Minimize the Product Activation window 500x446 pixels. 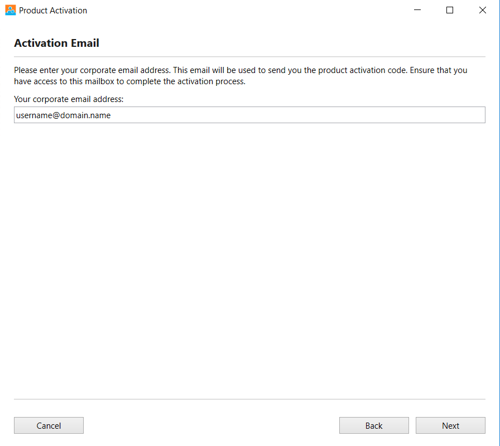[x=417, y=10]
